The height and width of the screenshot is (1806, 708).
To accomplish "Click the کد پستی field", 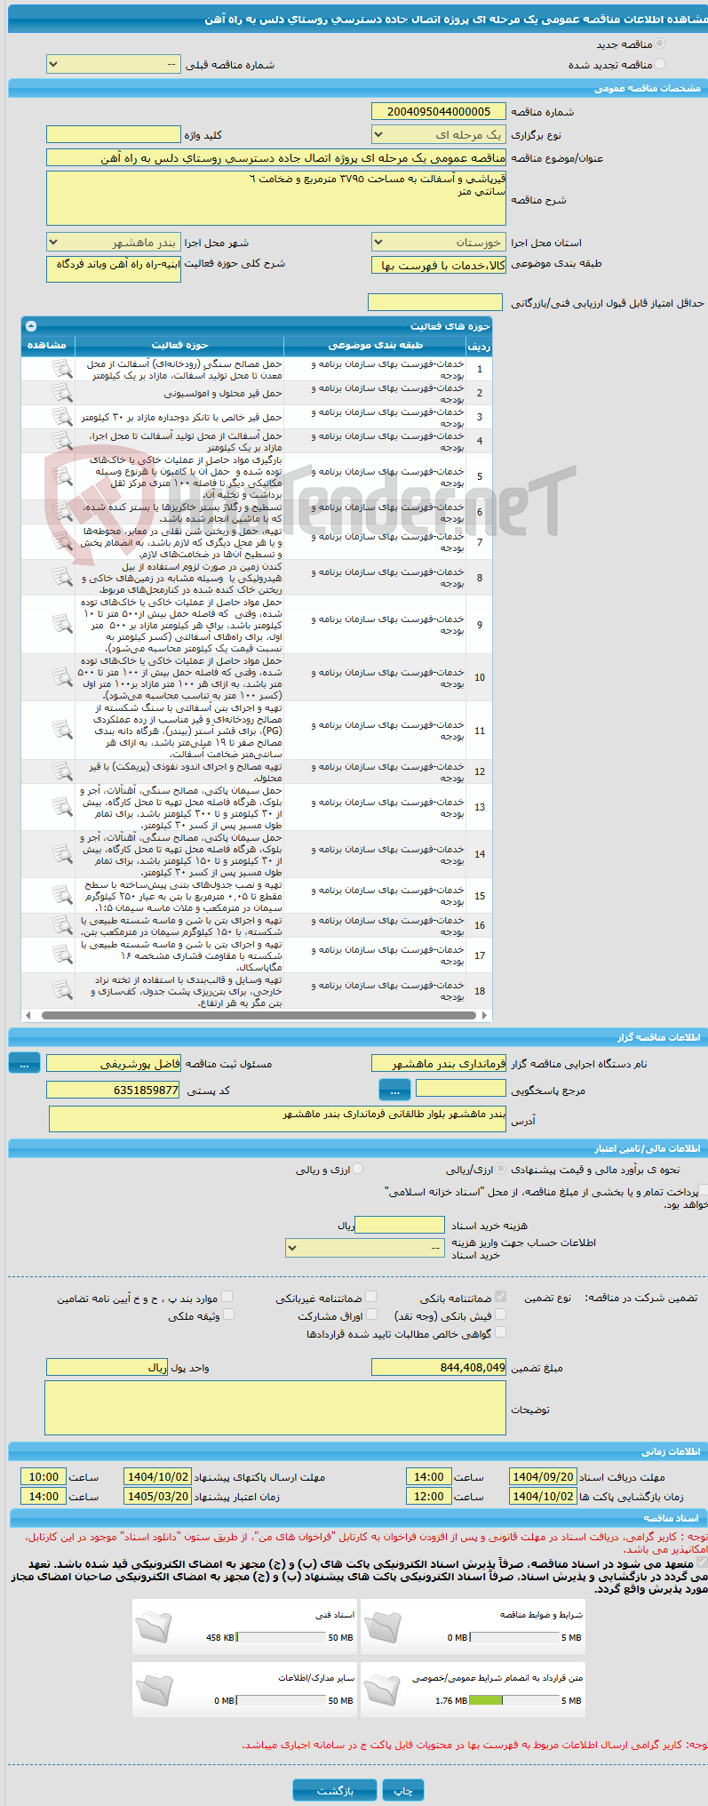I will click(114, 1090).
